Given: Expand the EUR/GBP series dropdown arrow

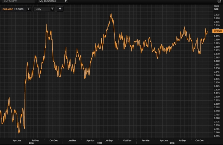Looking at the screenshot, I should [28, 9].
